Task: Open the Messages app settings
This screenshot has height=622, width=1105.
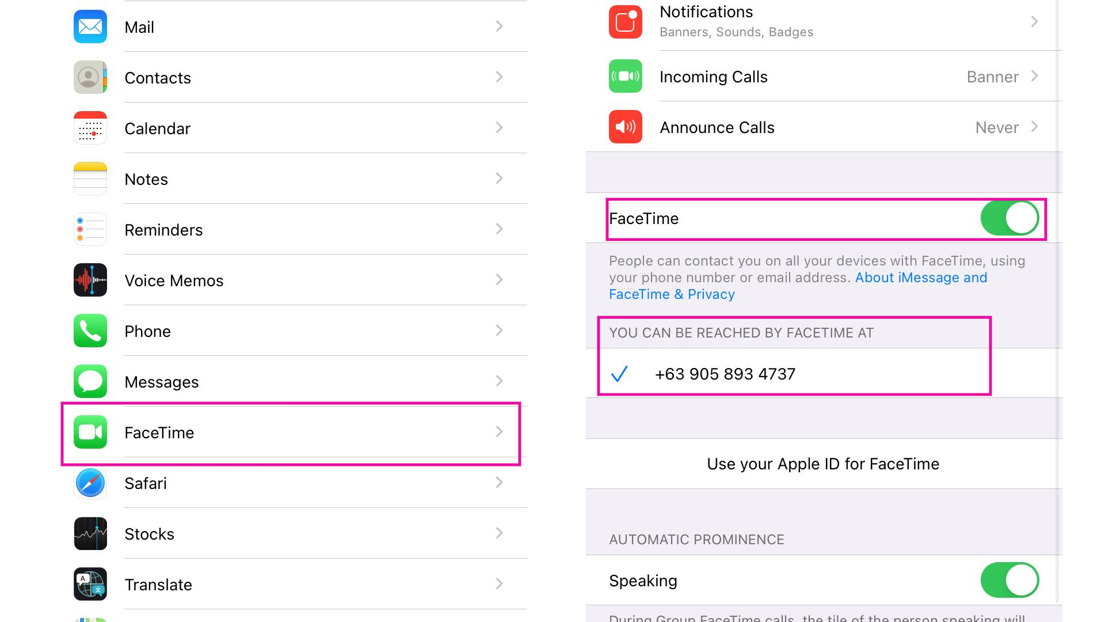Action: [291, 382]
